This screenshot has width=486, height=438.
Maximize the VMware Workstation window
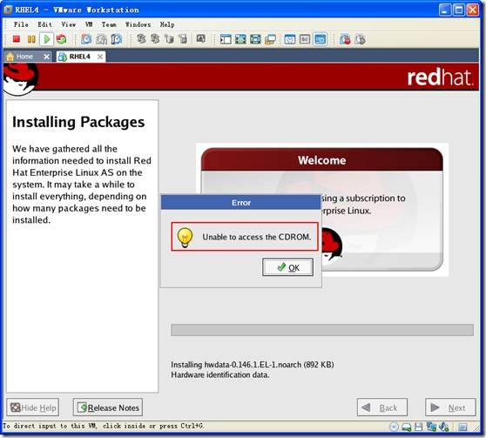click(459, 10)
